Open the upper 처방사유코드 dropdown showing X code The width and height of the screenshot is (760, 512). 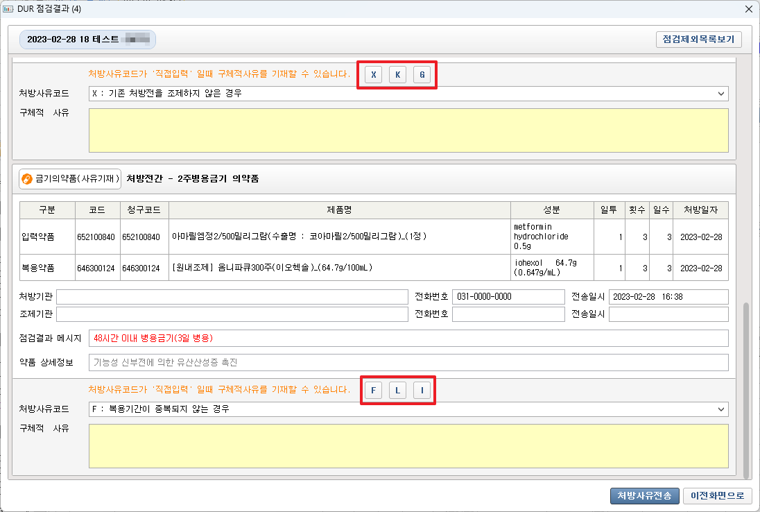tap(408, 94)
